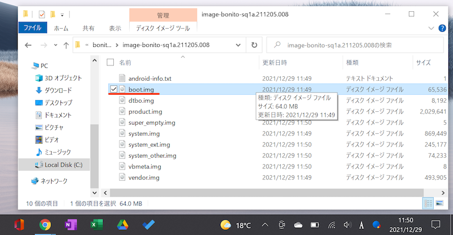Select Local Disk (C:) in sidebar

pos(62,164)
